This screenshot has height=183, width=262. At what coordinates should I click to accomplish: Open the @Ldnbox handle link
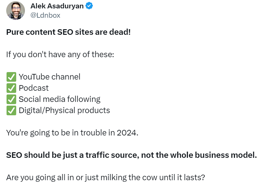click(x=45, y=15)
